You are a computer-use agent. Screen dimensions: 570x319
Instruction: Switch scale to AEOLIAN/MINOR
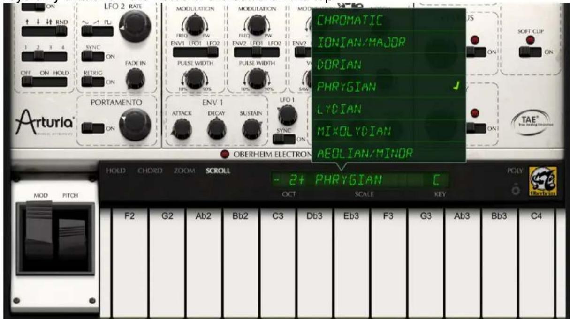coord(389,152)
